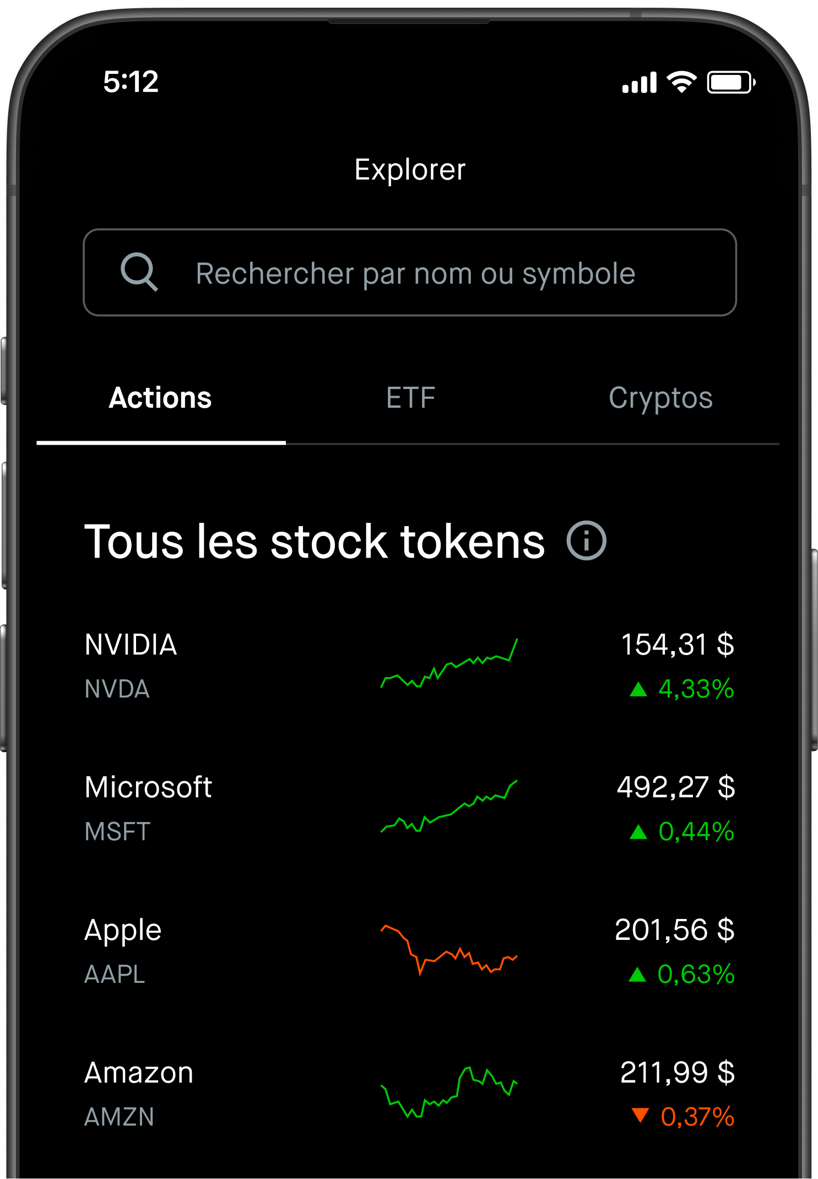The width and height of the screenshot is (818, 1179).
Task: Tap the magnifying glass search icon
Action: pyautogui.click(x=139, y=272)
